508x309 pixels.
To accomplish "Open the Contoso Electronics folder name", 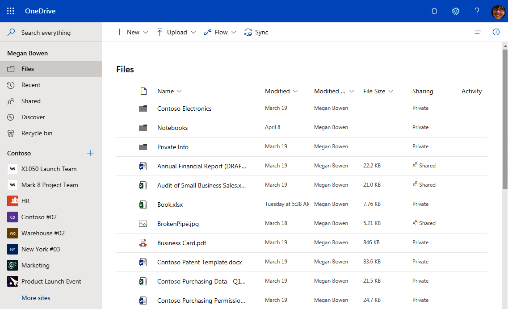I will coord(185,109).
